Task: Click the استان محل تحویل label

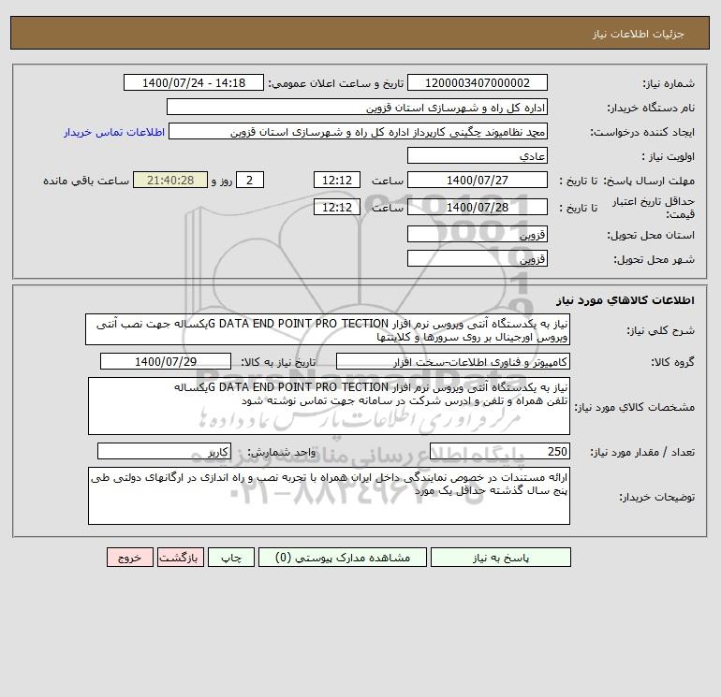Action: [651, 235]
